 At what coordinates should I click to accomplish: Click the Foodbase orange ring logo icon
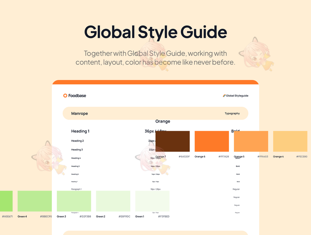(x=65, y=95)
